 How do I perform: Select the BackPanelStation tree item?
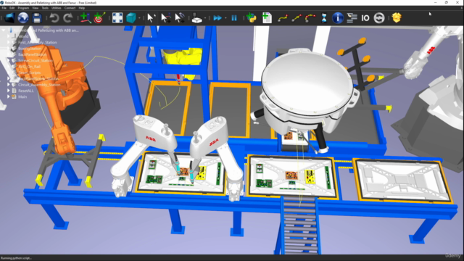[32, 54]
